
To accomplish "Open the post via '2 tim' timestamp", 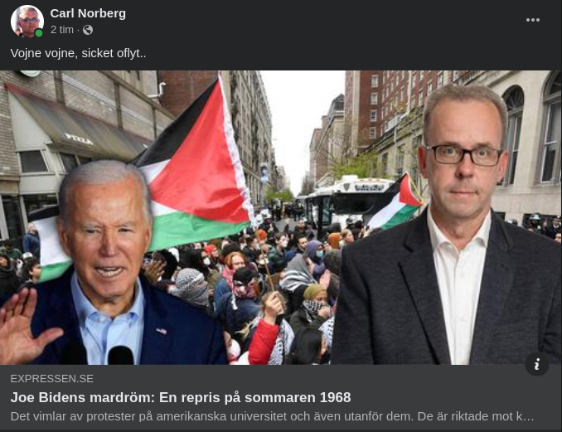I will coord(62,30).
